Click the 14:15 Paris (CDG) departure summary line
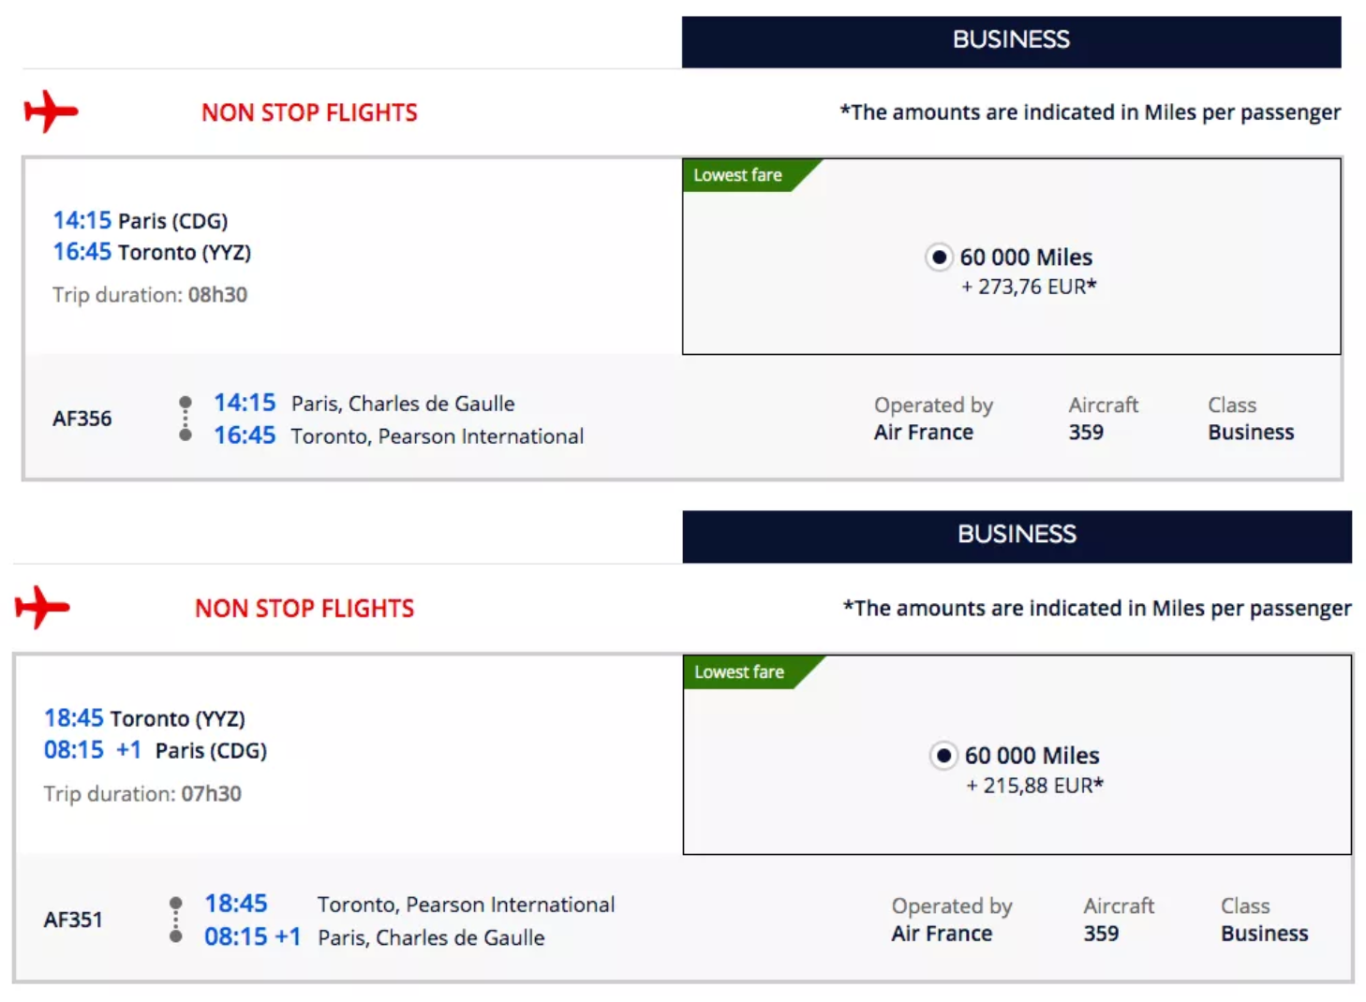 141,221
